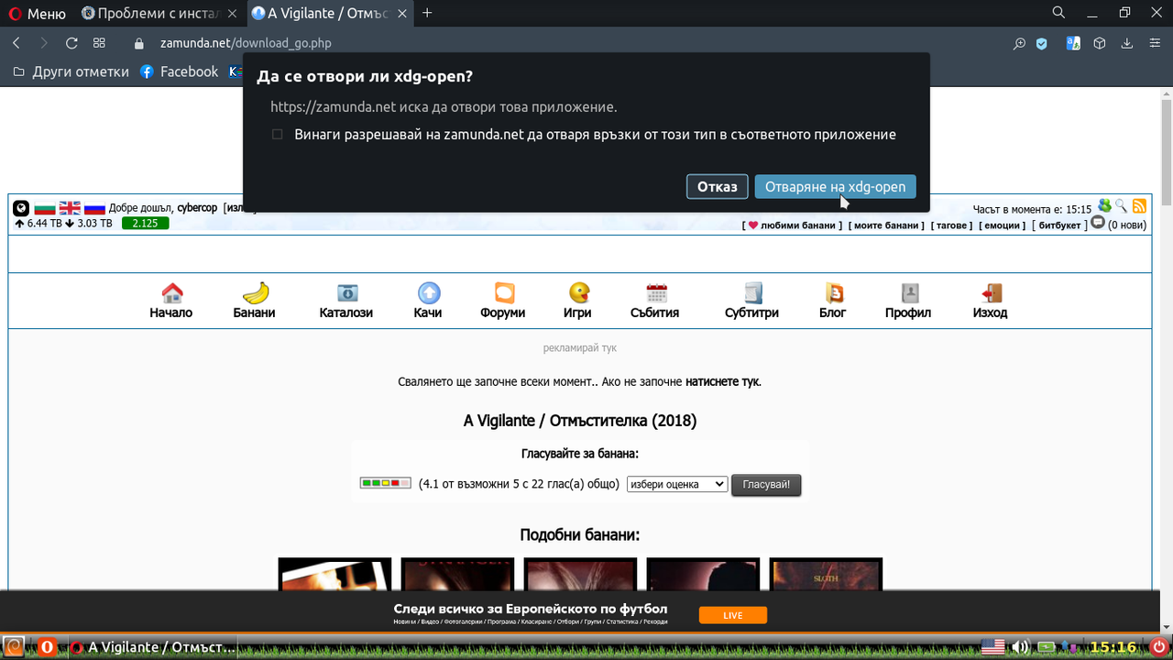
Task: Click the рекламирай тук link
Action: click(580, 348)
